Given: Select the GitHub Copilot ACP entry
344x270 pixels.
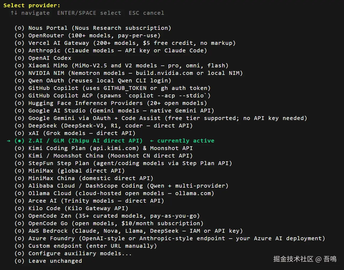Looking at the screenshot, I should 19,96.
